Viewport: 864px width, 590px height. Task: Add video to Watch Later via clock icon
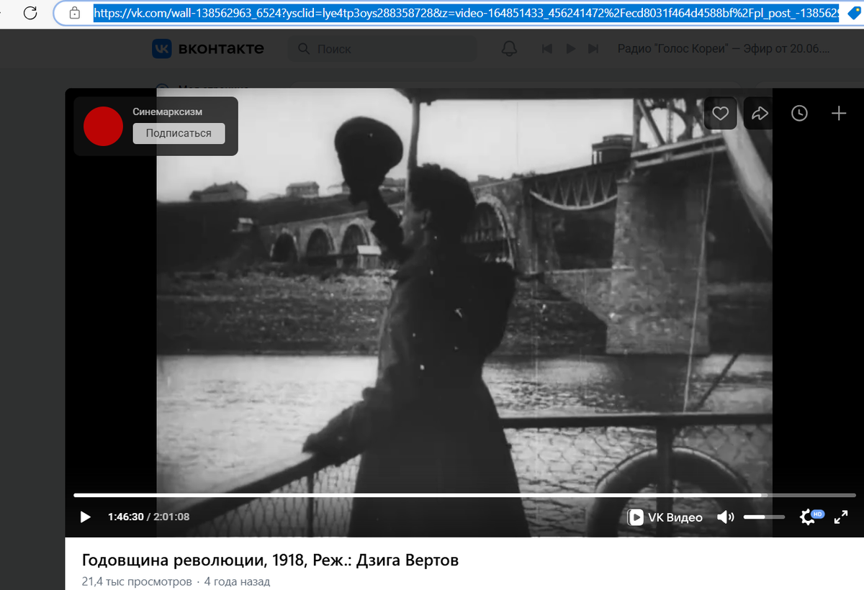click(799, 113)
